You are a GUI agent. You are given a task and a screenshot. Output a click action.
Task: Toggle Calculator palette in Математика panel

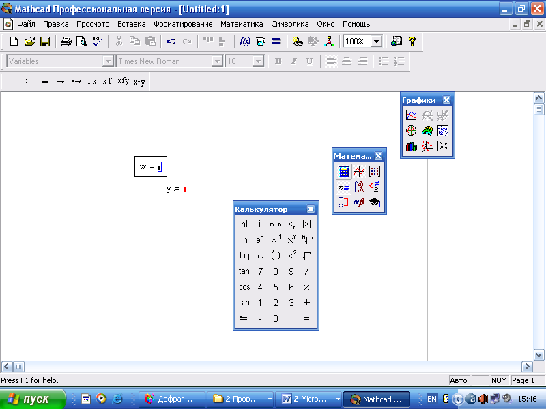tap(343, 171)
